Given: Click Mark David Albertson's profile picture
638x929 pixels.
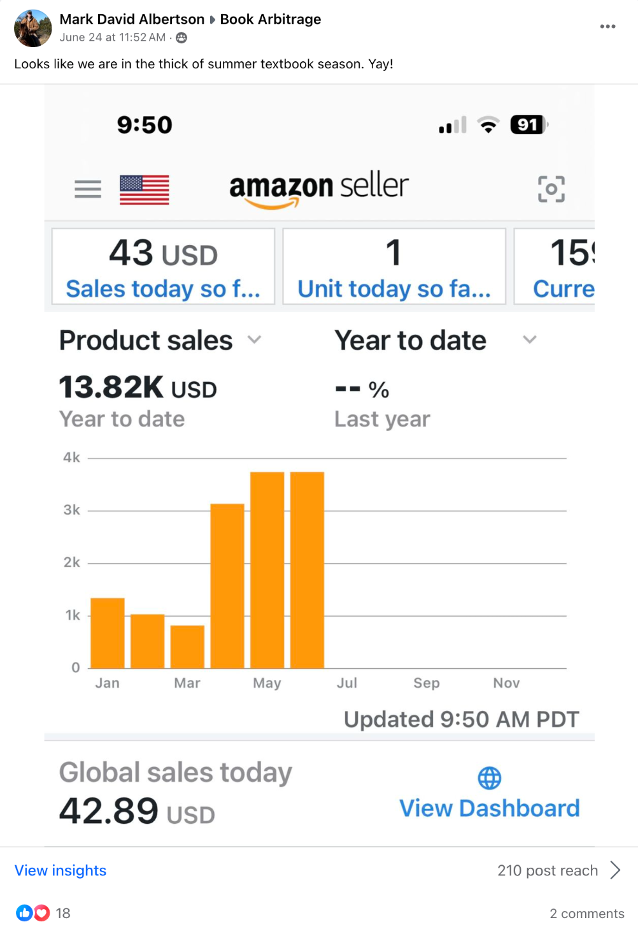Looking at the screenshot, I should pyautogui.click(x=33, y=28).
